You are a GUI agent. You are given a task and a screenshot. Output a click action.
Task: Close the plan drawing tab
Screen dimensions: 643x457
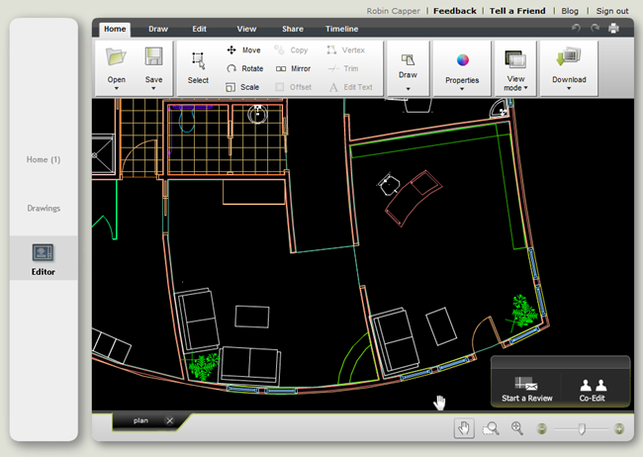[x=169, y=420]
